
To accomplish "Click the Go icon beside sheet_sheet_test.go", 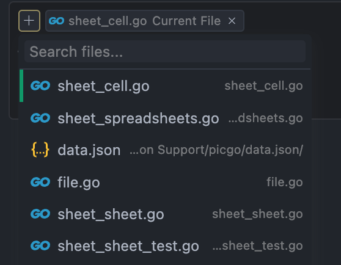I will [40, 245].
